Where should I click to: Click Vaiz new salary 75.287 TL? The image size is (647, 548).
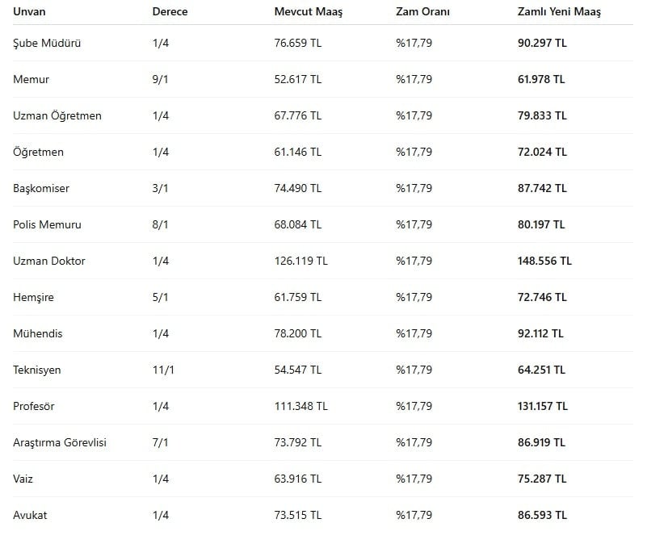(x=541, y=479)
